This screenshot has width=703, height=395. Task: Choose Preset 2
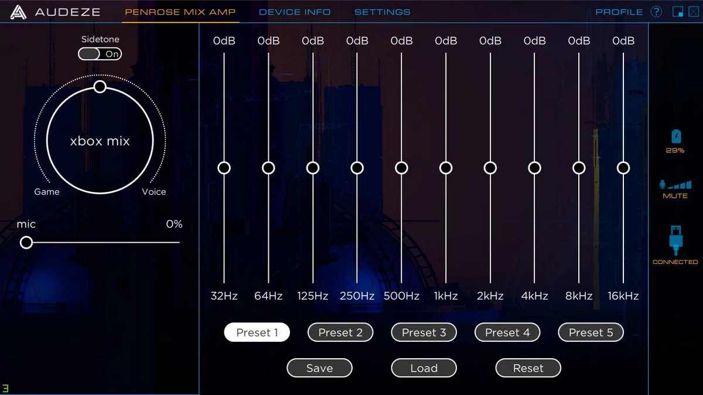click(340, 332)
